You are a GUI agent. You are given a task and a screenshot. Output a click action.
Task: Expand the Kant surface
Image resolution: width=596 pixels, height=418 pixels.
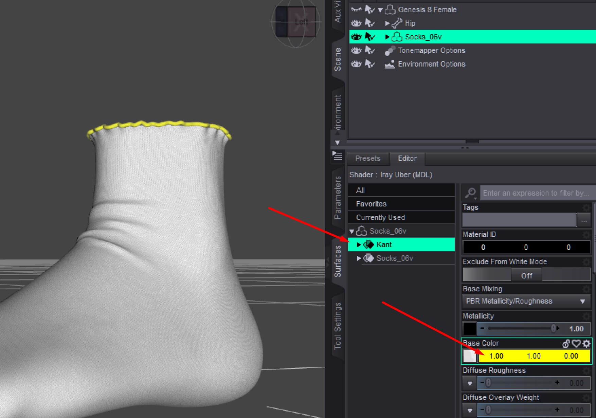pyautogui.click(x=359, y=244)
